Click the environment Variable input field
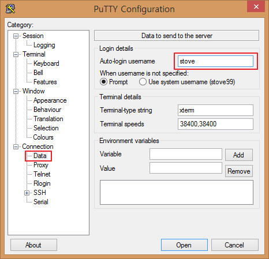Viewport: 269px width, 259px height. [186, 154]
